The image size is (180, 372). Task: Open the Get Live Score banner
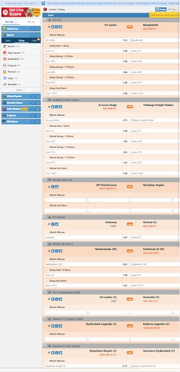pyautogui.click(x=21, y=12)
